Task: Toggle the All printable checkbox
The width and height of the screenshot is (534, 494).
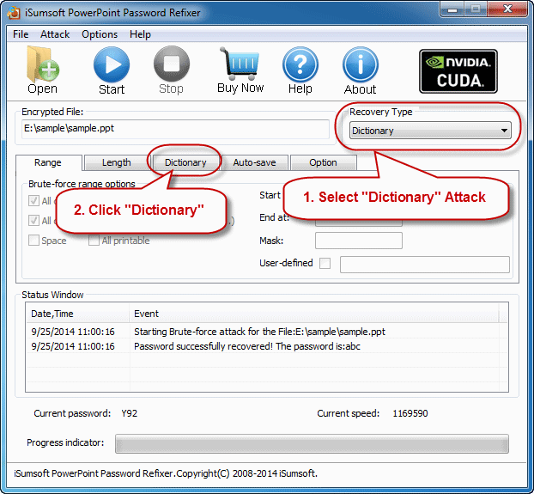Action: pos(94,241)
